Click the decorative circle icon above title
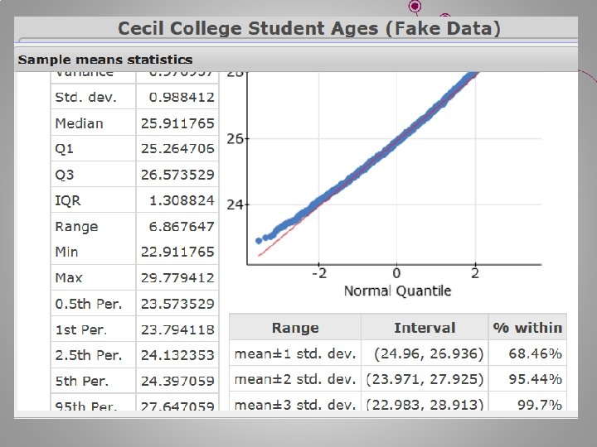597x447 pixels. (x=415, y=7)
